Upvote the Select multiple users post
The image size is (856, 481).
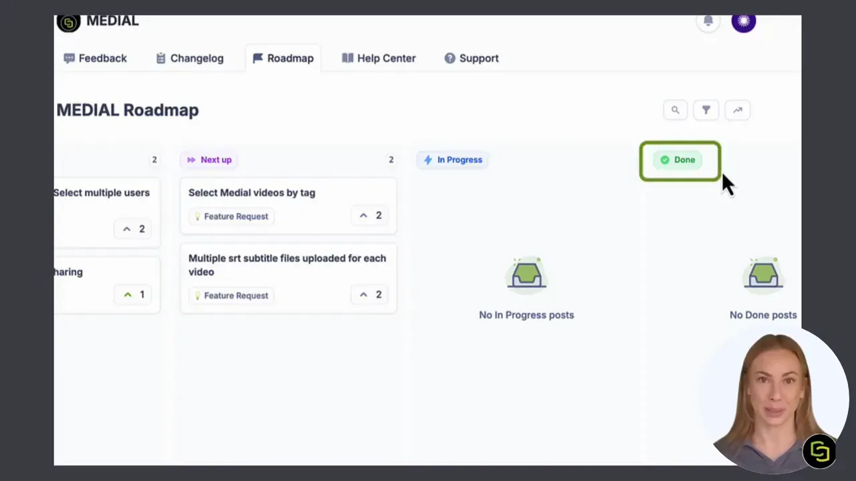pos(133,229)
